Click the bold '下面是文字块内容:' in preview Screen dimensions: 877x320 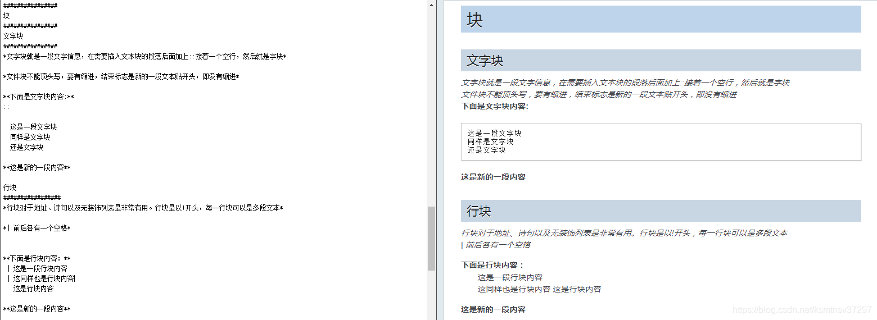(495, 106)
